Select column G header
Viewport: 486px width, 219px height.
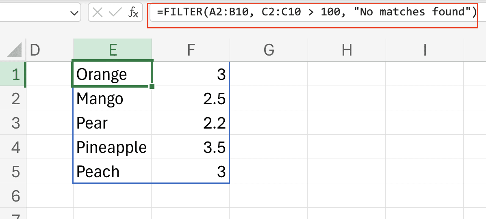tap(269, 49)
